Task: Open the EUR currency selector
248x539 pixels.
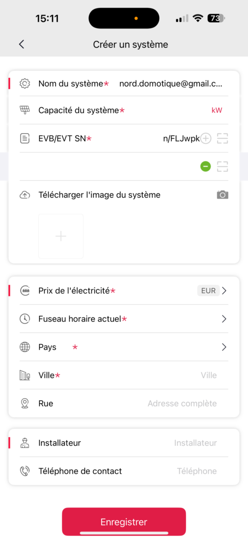Action: click(209, 291)
